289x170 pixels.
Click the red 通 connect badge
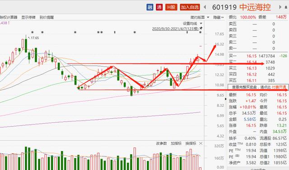[x=159, y=7]
